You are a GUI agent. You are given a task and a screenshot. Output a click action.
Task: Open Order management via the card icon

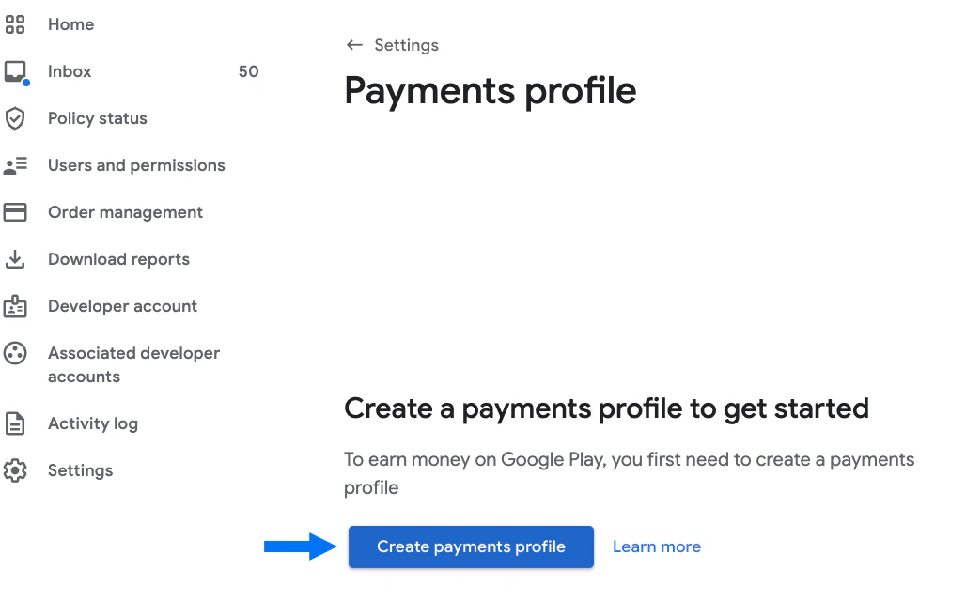[x=15, y=212]
